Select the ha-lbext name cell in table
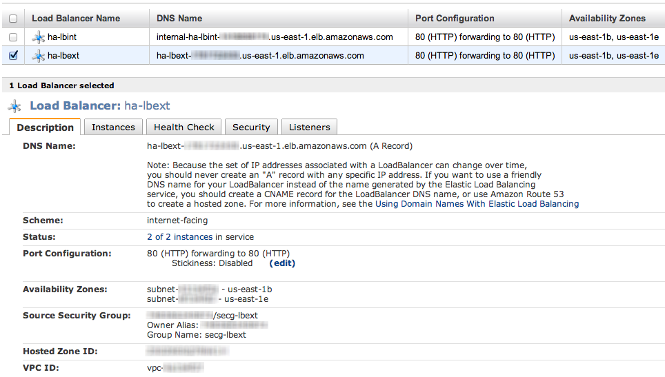665x377 pixels. tap(63, 56)
